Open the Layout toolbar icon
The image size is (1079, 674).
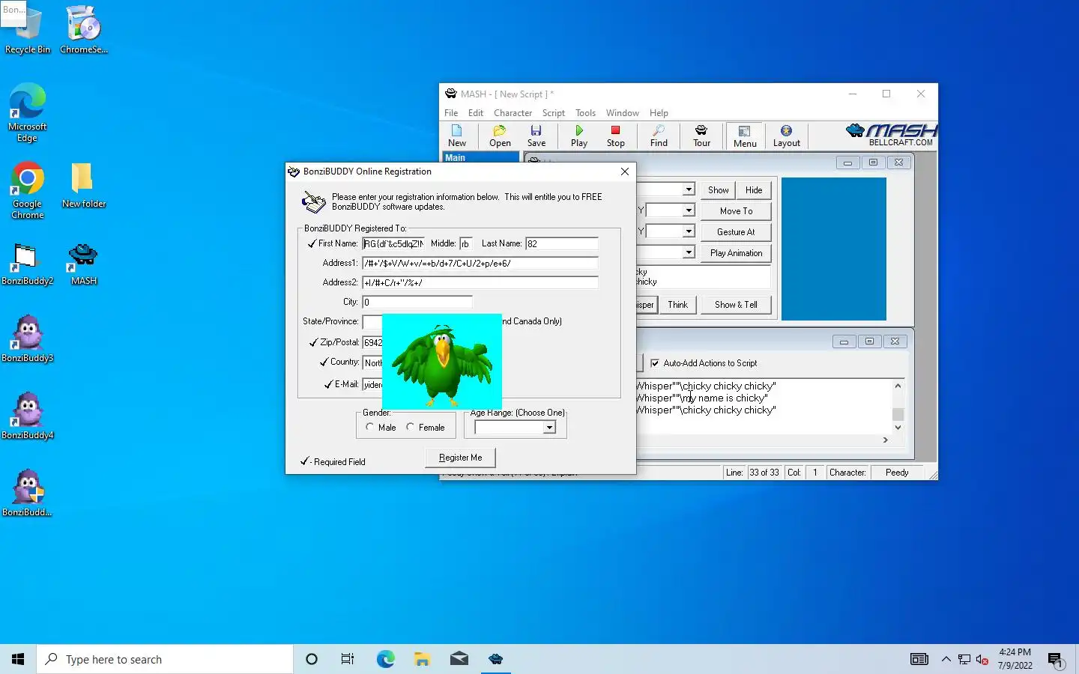(787, 136)
